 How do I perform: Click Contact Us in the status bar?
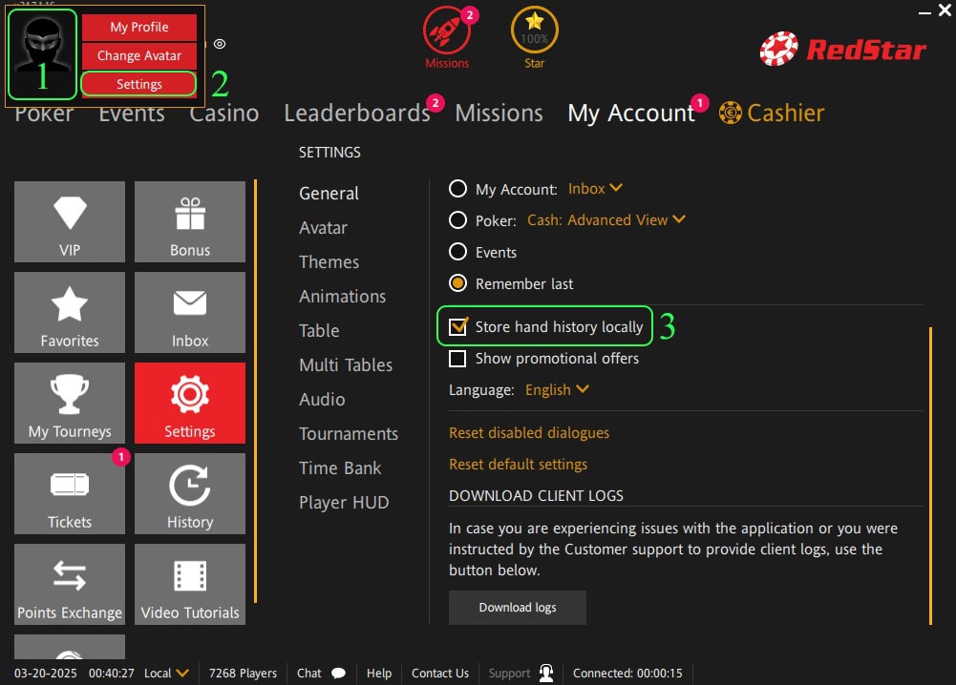pyautogui.click(x=439, y=674)
